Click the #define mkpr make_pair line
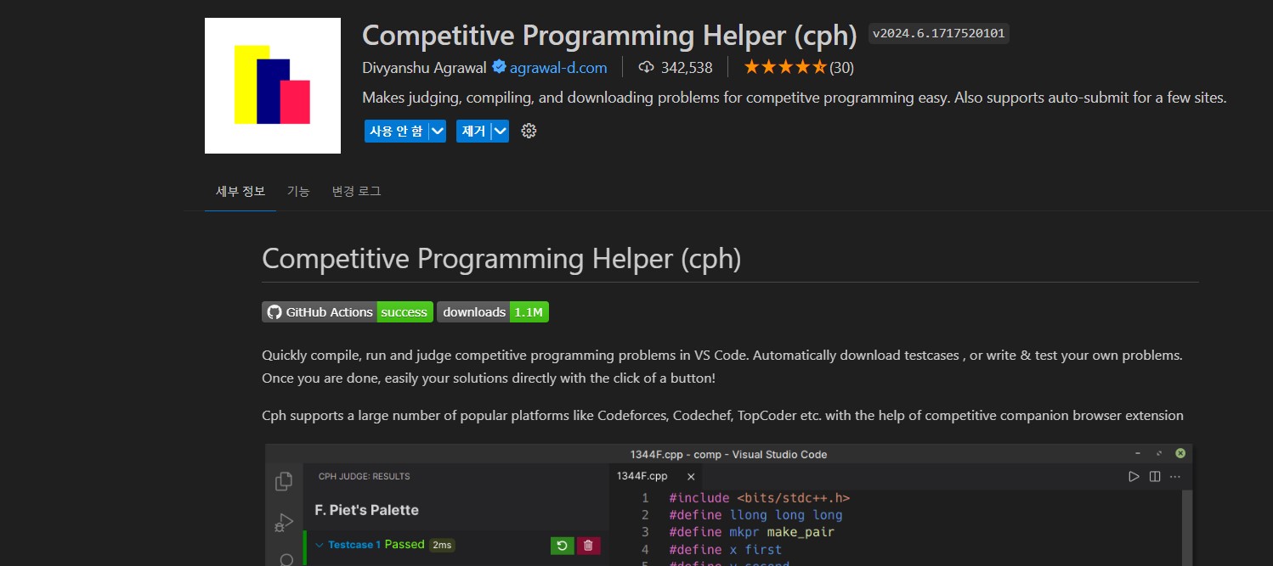Viewport: 1273px width, 566px height. (x=751, y=532)
